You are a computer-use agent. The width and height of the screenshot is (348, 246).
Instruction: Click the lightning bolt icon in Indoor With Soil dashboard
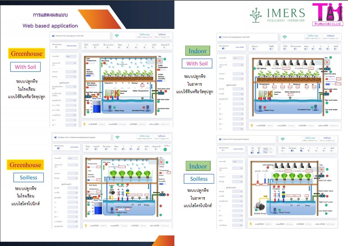click(252, 125)
